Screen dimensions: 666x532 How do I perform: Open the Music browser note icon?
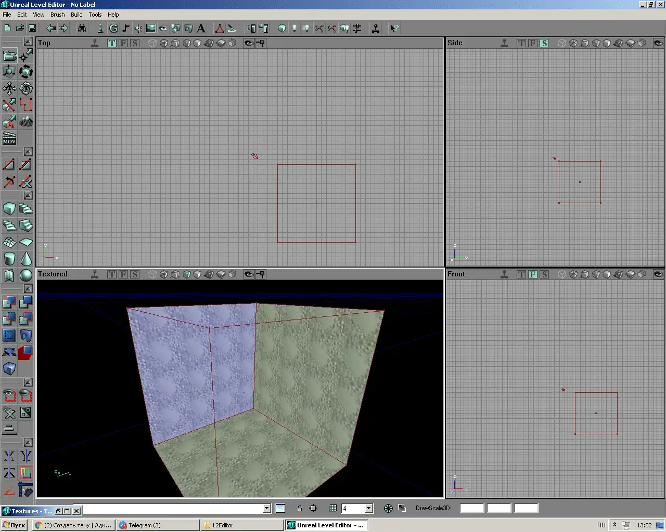(x=125, y=28)
